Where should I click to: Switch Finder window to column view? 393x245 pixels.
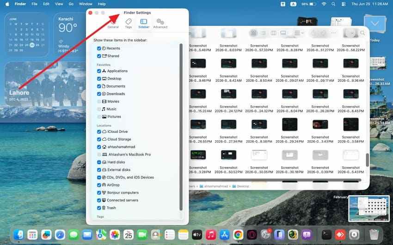coord(273,33)
